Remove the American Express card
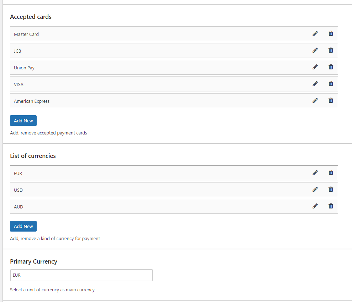Screen dimensions: 352x302 pos(331,101)
